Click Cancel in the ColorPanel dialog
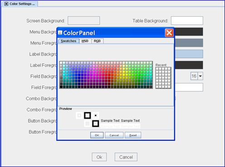 [x=114, y=135]
